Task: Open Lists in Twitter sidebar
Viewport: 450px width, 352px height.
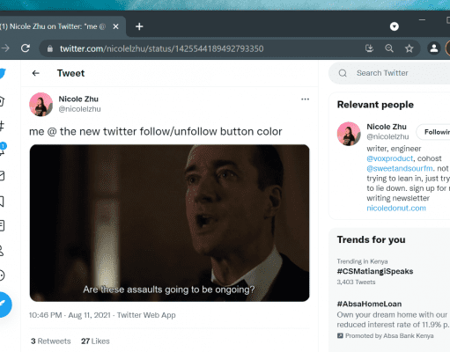Action: (2, 225)
